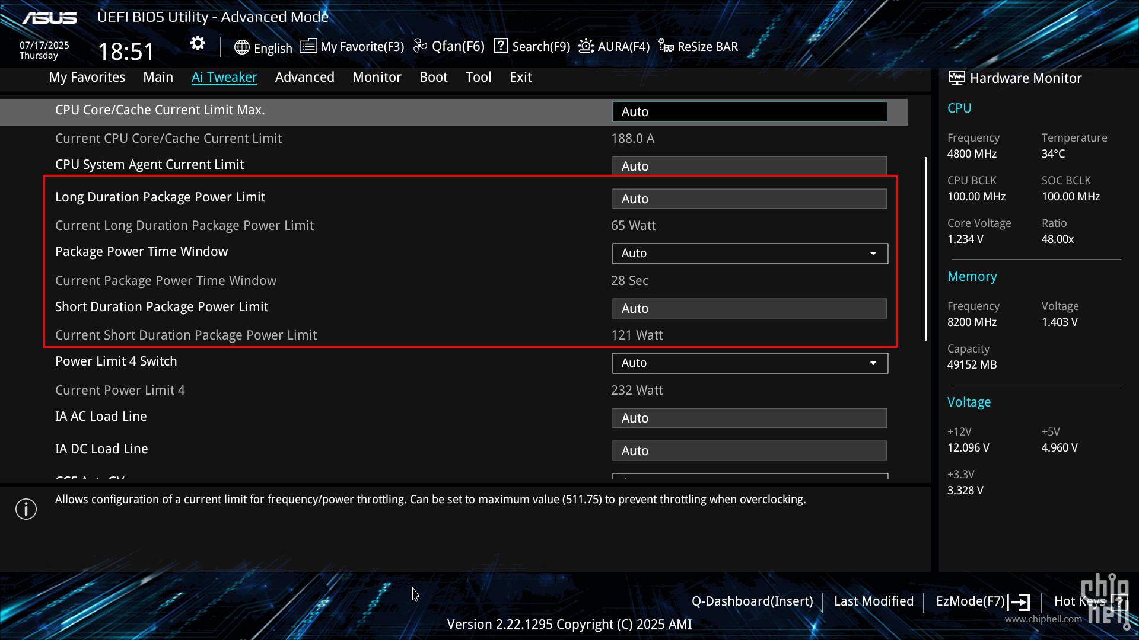1139x640 pixels.
Task: Click the Hardware Monitor icon
Action: coord(956,78)
